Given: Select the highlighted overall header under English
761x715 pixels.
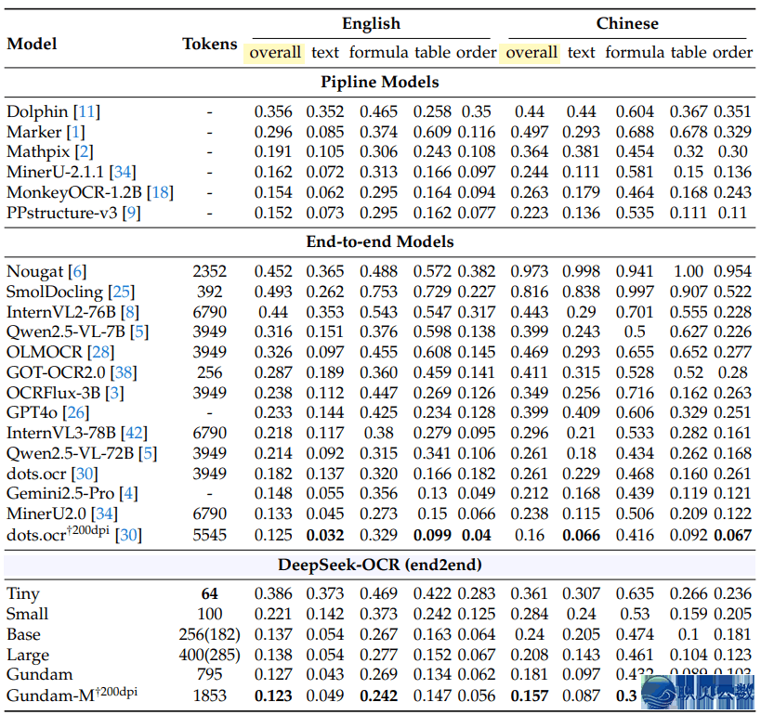Looking at the screenshot, I should [x=275, y=52].
